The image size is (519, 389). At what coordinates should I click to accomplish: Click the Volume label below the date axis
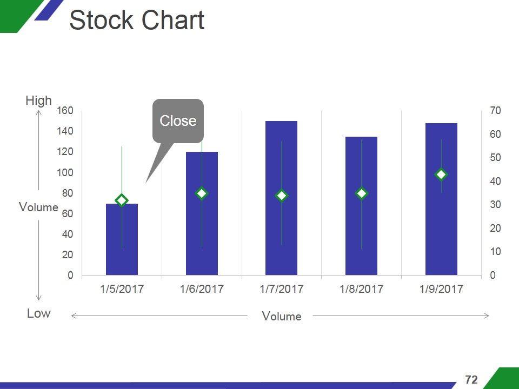click(282, 316)
